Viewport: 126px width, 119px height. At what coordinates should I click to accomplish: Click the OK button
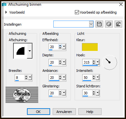[38, 111]
